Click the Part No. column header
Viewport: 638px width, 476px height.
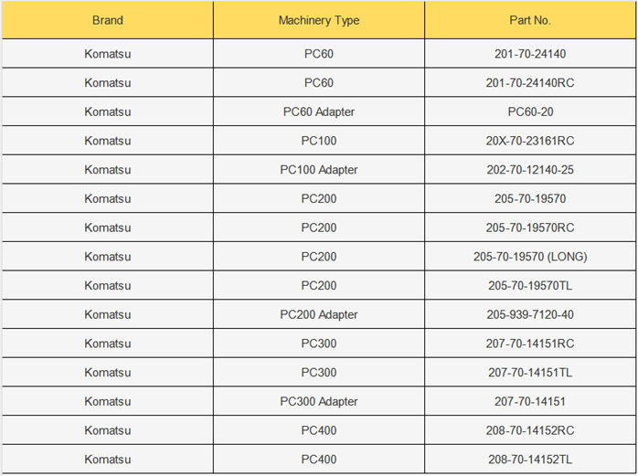click(x=530, y=20)
